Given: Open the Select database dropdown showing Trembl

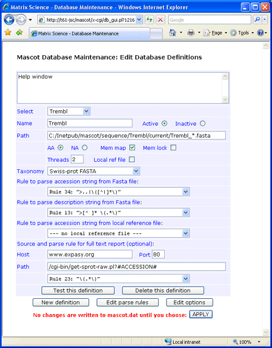Looking at the screenshot, I should coord(68,111).
